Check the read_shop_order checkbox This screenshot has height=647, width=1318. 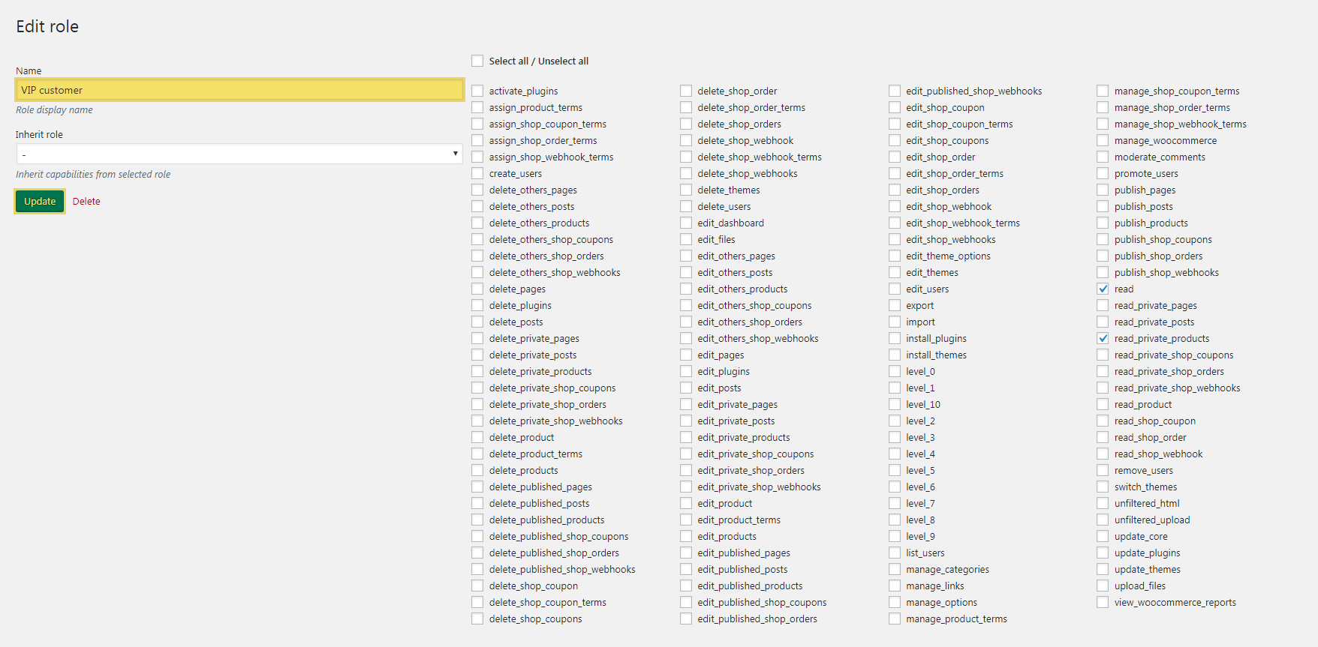[1103, 437]
